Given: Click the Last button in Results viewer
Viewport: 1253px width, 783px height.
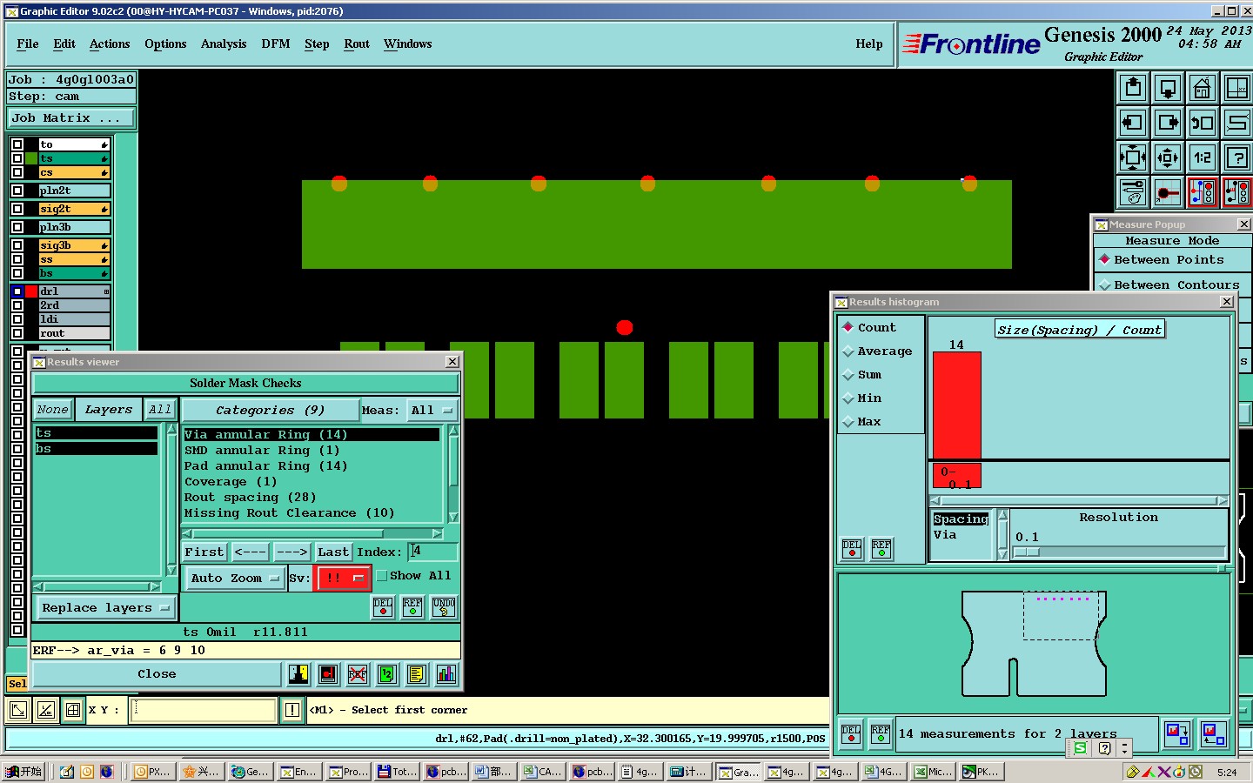Looking at the screenshot, I should tap(333, 552).
